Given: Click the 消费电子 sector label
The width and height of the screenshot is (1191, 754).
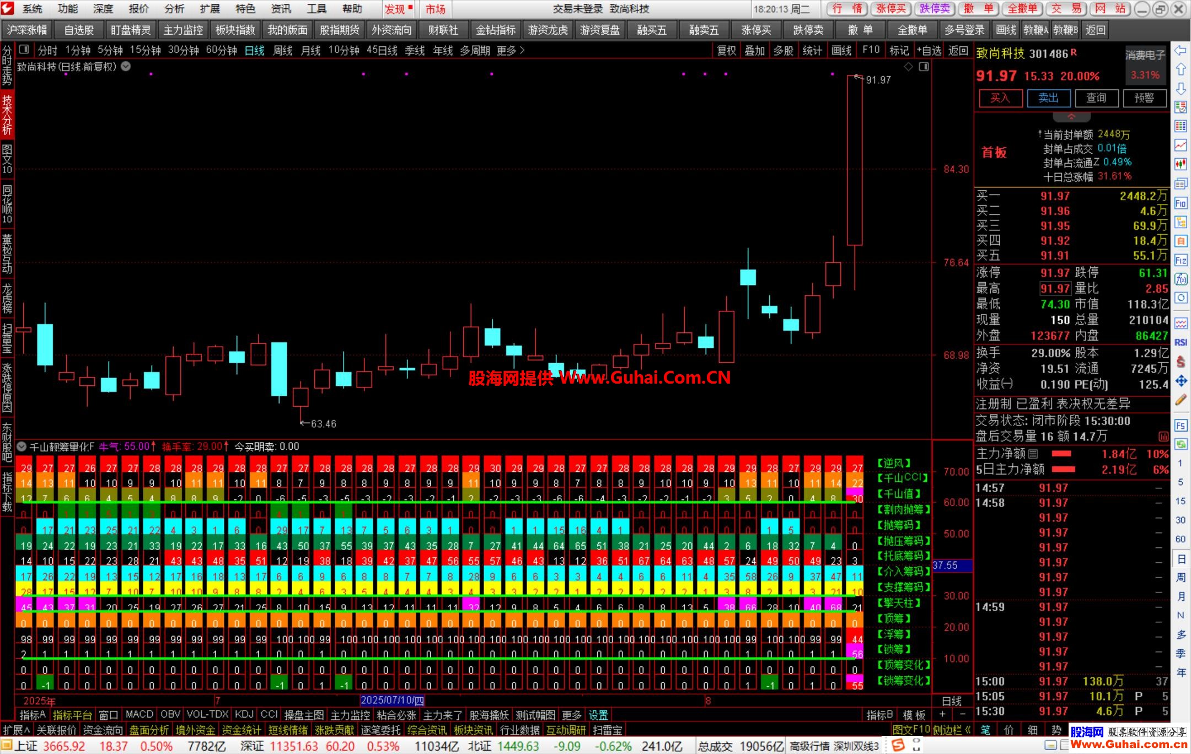Looking at the screenshot, I should 1146,55.
